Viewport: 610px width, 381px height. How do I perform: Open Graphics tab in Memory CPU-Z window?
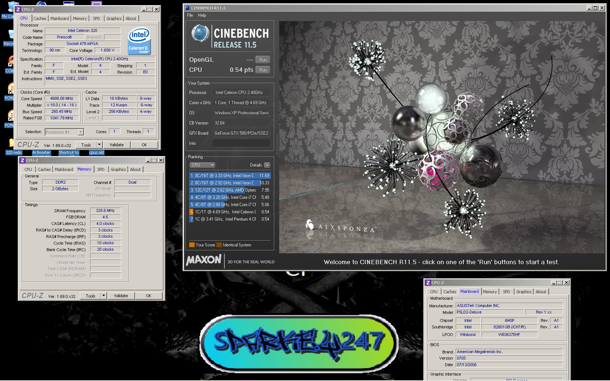point(118,169)
